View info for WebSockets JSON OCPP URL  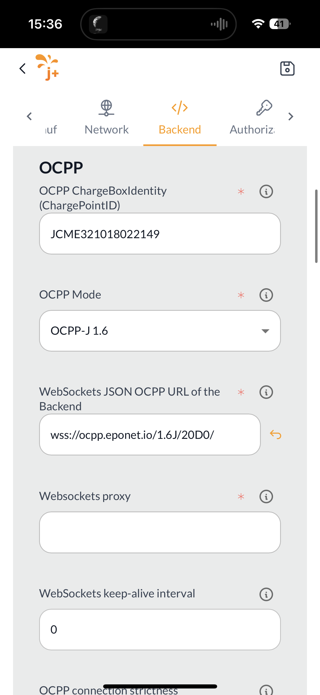click(x=266, y=392)
